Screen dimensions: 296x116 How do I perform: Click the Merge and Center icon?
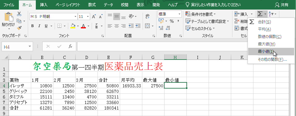click(147, 26)
